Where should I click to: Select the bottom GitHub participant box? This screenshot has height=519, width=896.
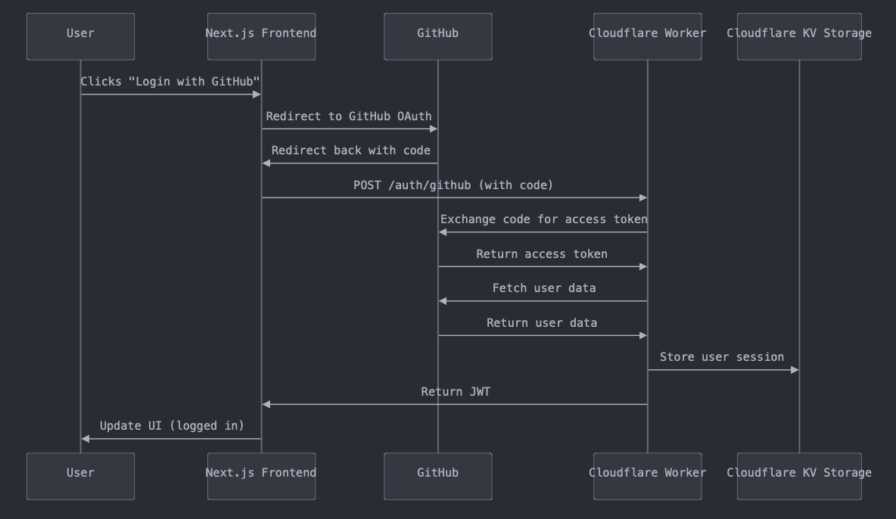pos(437,476)
